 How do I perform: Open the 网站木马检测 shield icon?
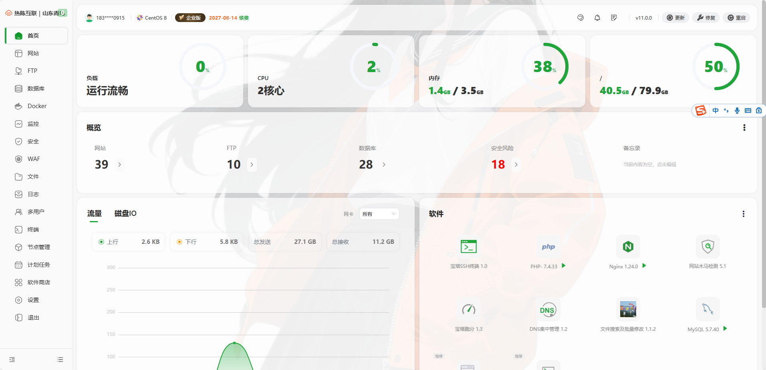click(708, 247)
